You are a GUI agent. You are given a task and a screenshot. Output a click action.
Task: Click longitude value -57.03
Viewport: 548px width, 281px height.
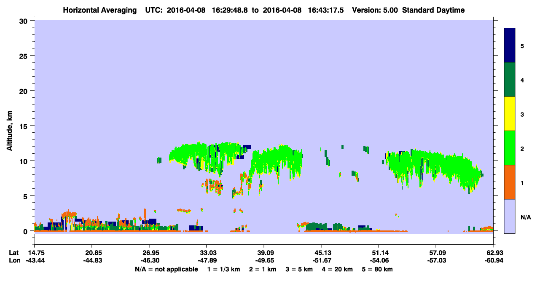coord(436,261)
